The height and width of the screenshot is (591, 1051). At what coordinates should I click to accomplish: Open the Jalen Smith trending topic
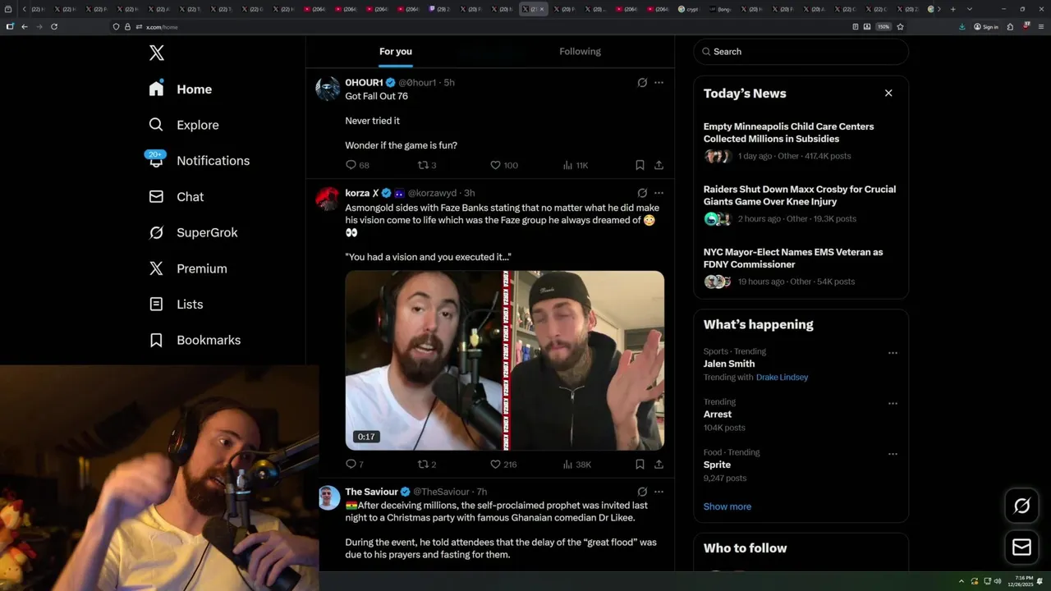[x=729, y=364]
